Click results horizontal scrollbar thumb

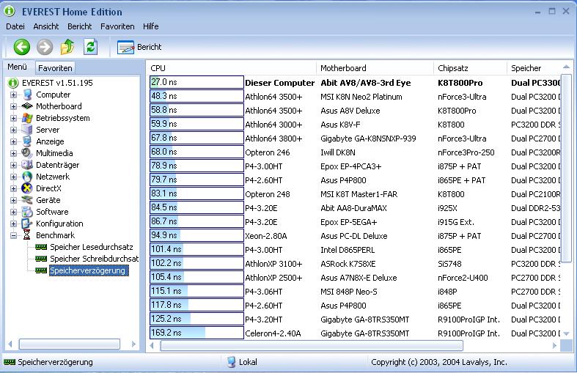pos(312,345)
